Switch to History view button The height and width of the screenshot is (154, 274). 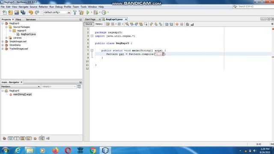(x=99, y=24)
